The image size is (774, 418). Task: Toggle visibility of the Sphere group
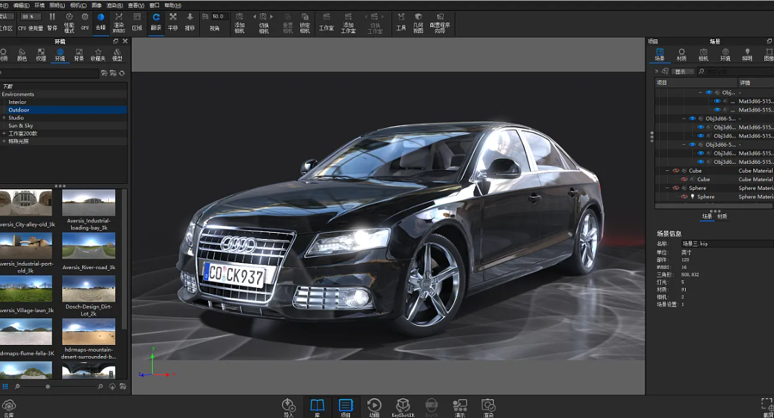tap(676, 188)
